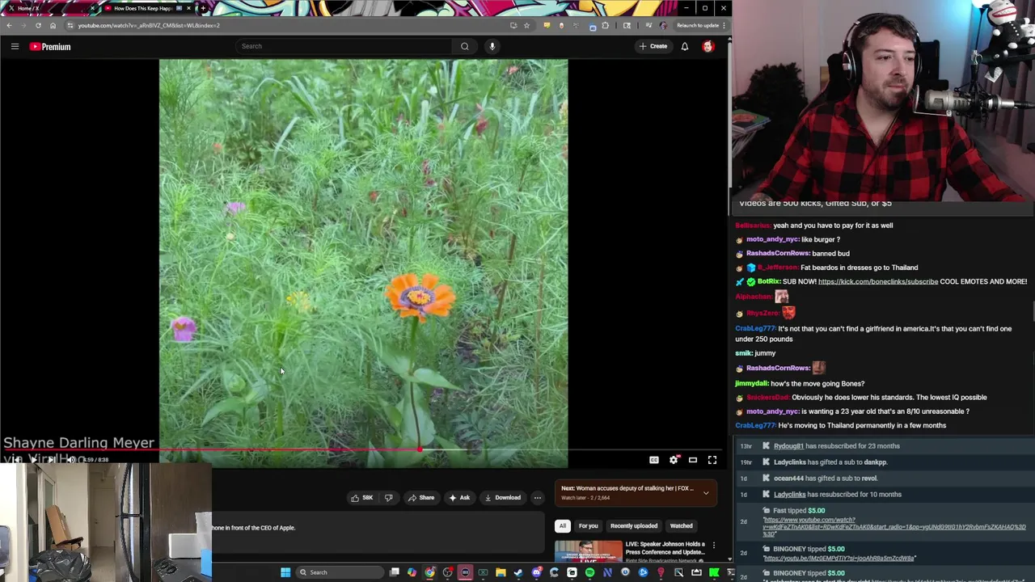Click the YouTube search magnifier button
This screenshot has width=1035, height=582.
pyautogui.click(x=464, y=46)
